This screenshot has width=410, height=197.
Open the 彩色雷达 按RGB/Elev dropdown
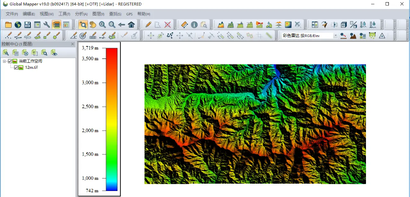coord(335,36)
